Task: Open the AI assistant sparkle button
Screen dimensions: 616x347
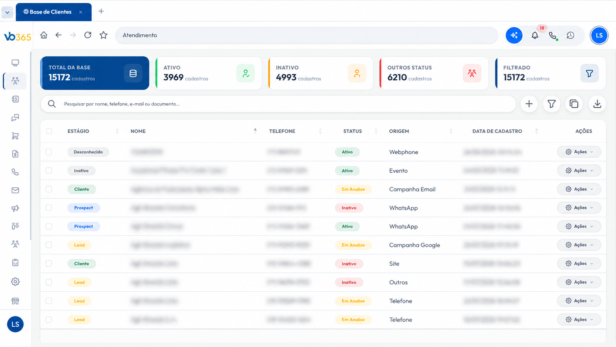Action: [x=514, y=35]
